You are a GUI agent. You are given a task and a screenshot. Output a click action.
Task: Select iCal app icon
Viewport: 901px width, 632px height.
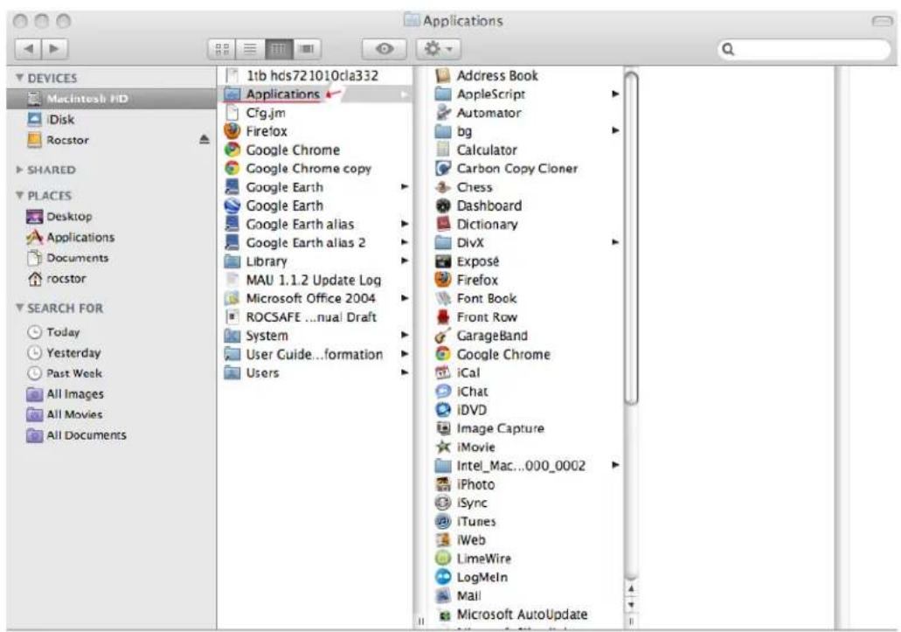(x=442, y=372)
